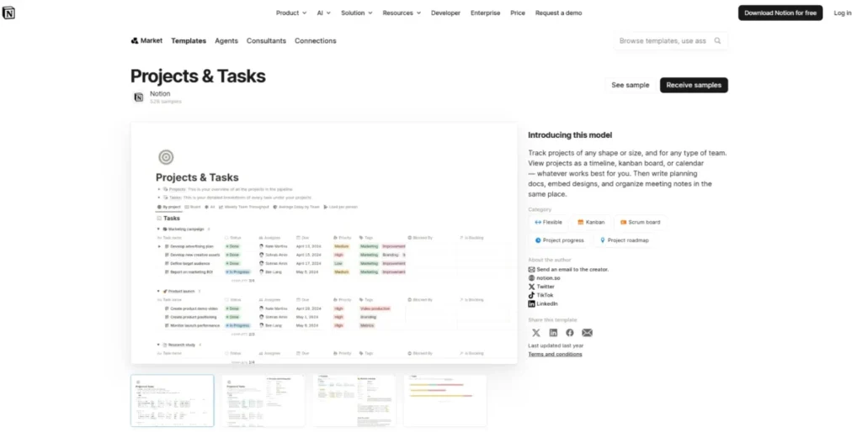Screen dimensions: 862x432
Task: Open the Solution dropdown menu
Action: 356,13
